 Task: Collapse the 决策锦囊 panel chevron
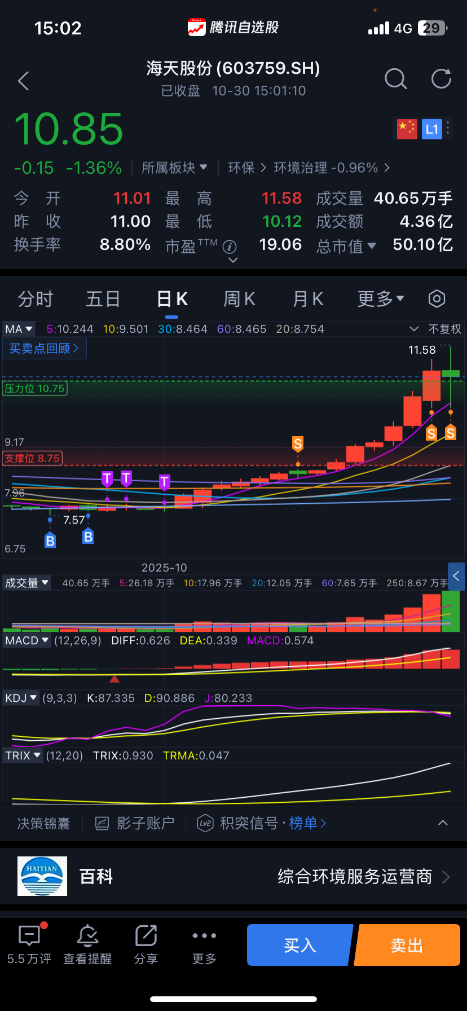[443, 823]
